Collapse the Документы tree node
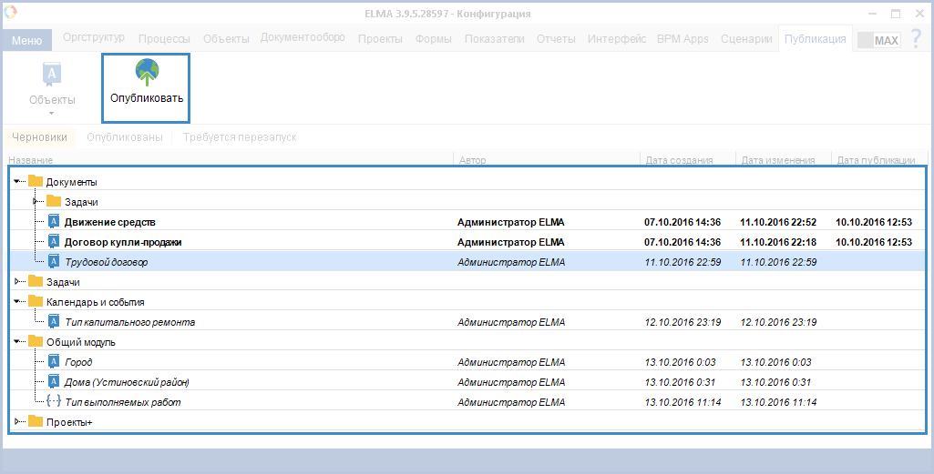Viewport: 934px width, 474px height. tap(16, 181)
